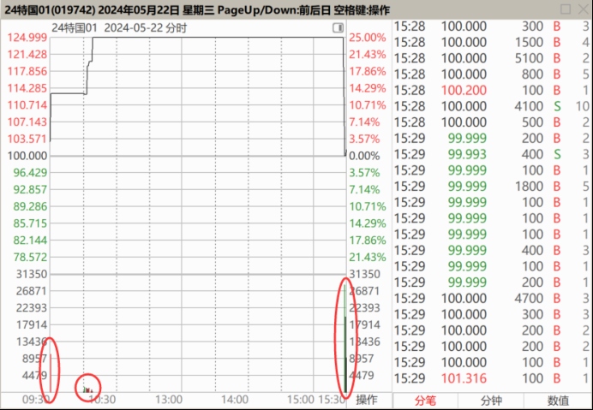Image resolution: width=593 pixels, height=410 pixels.
Task: Click the 13:00 marker on time axis
Action: pyautogui.click(x=168, y=400)
